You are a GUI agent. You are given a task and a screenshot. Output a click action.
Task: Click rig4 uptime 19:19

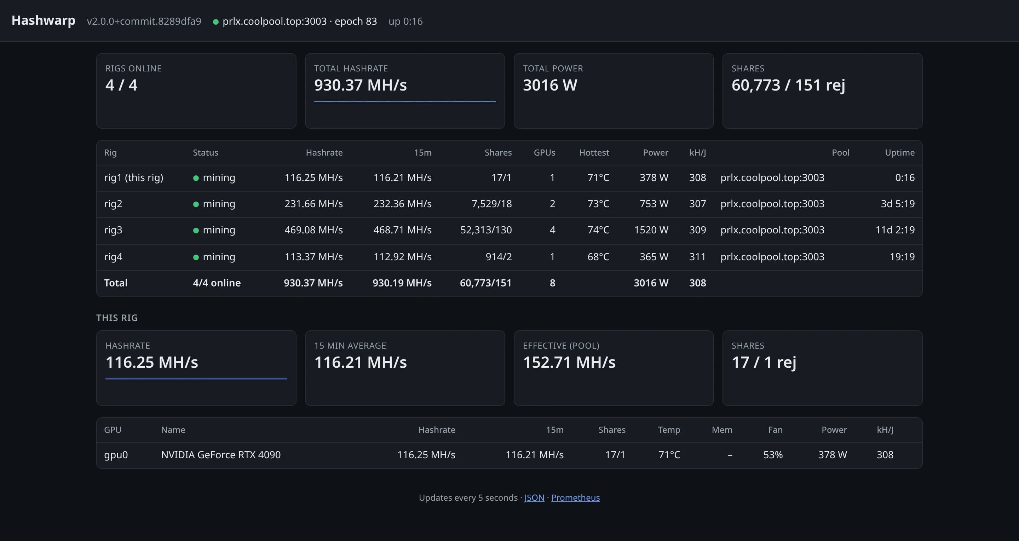902,257
